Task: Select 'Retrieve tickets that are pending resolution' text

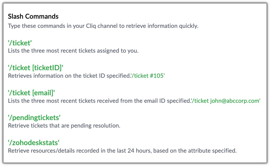Action: [64, 126]
